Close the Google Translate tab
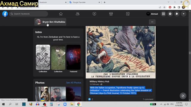Screen dimensions: 191x107 (x=99, y=2)
